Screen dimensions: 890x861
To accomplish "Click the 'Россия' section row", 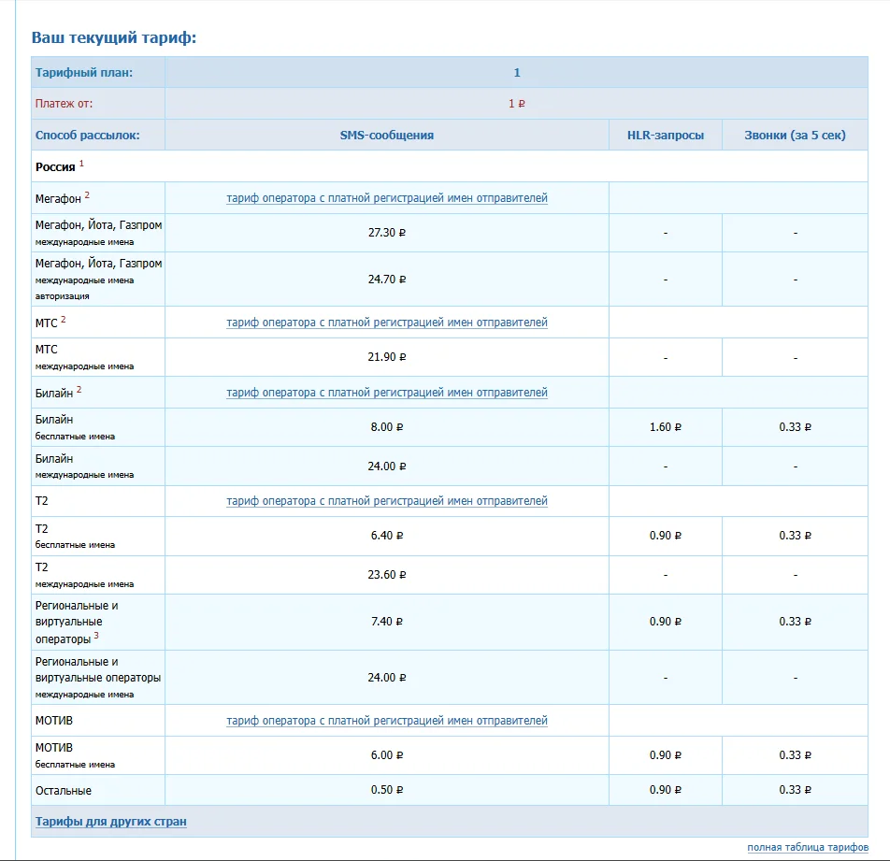I will click(450, 166).
